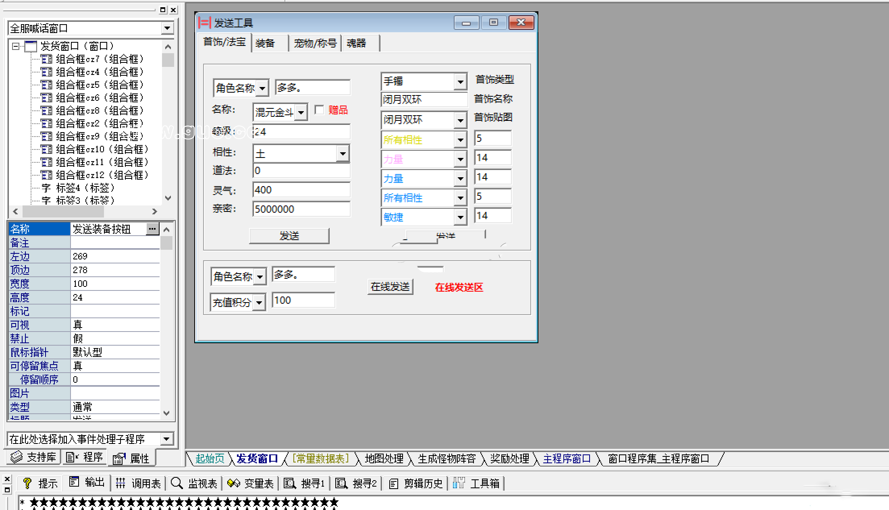Image resolution: width=889 pixels, height=510 pixels.
Task: Select 组合框cz10 in component tree
Action: [95, 149]
